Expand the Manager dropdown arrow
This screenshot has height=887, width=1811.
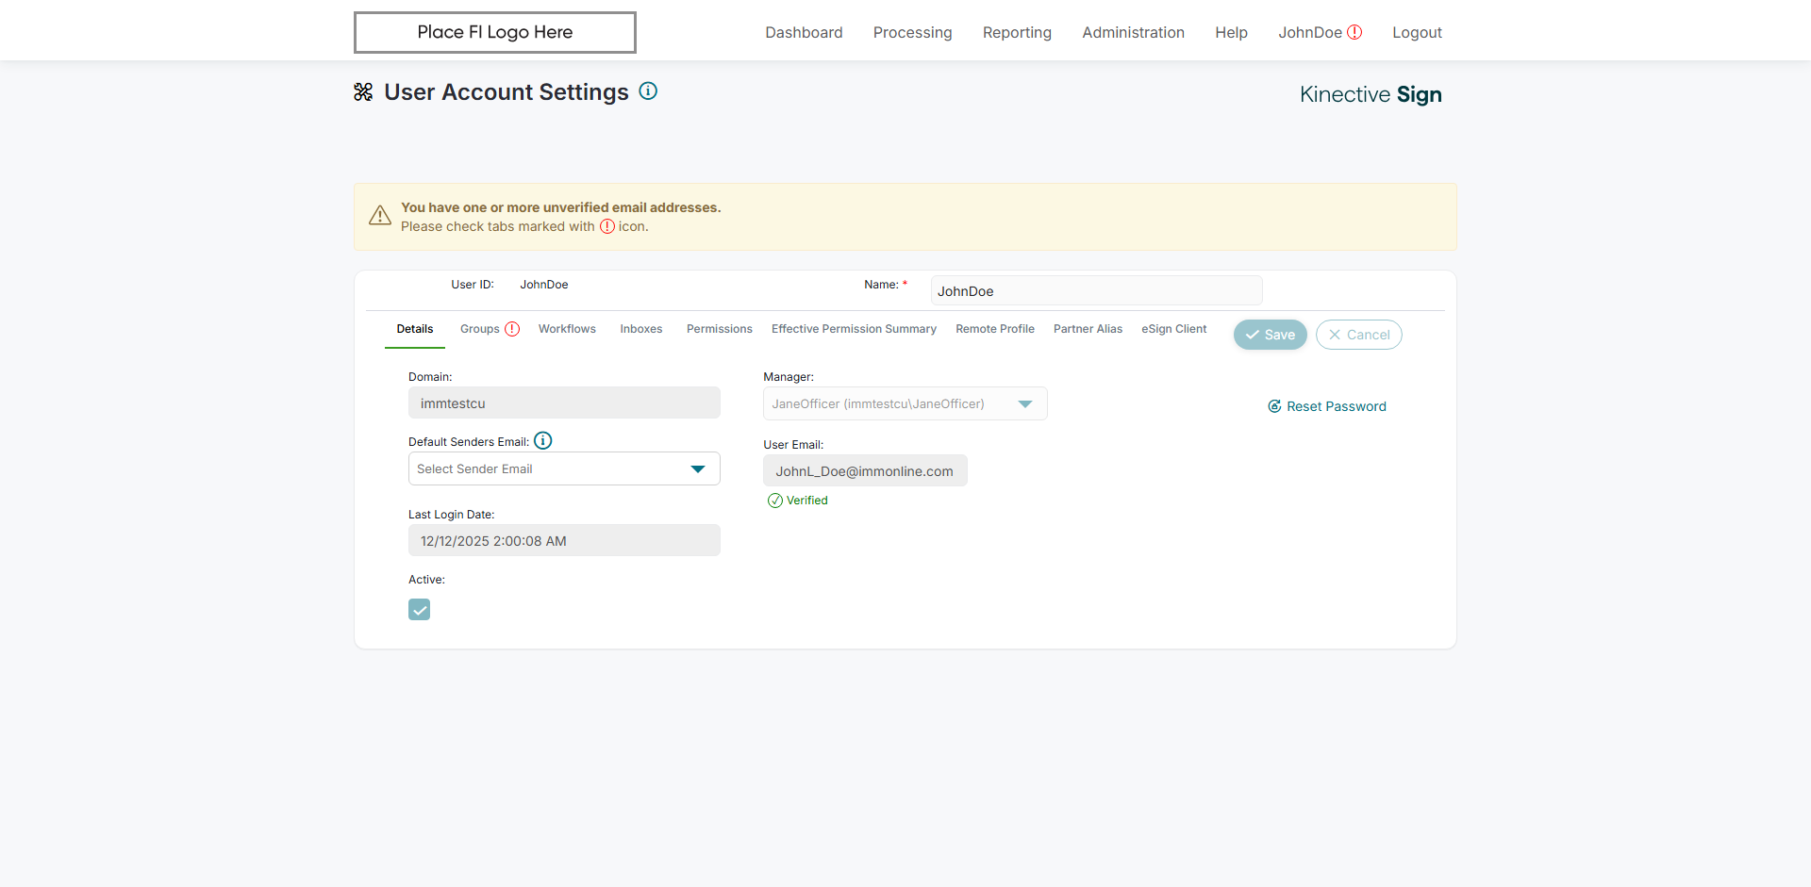1025,403
